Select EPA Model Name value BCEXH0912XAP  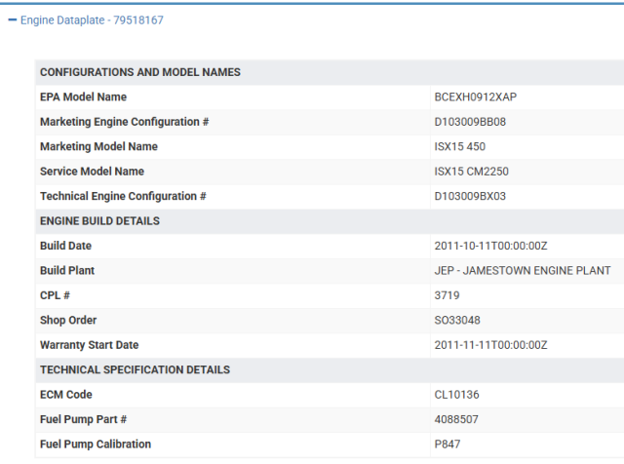pyautogui.click(x=475, y=97)
